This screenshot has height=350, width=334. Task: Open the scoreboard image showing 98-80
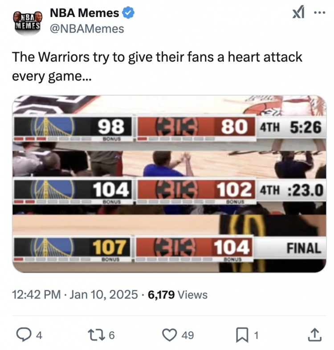169,127
